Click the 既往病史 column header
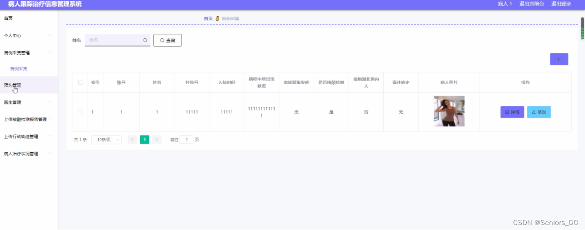This screenshot has height=230, width=585. pos(401,82)
